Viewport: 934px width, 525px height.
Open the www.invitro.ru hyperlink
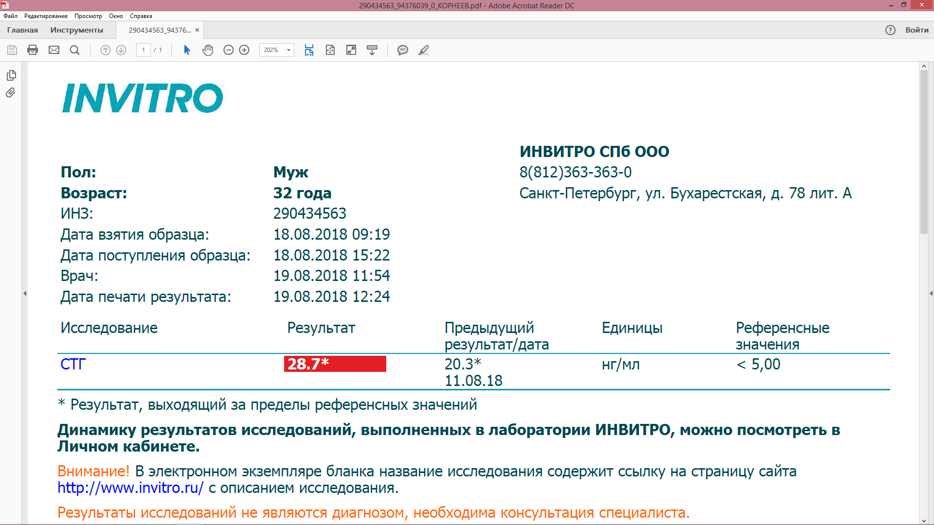coord(130,488)
